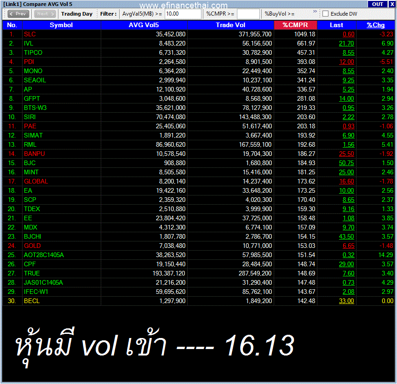The height and width of the screenshot is (384, 397).
Task: Select the GFPT symbol
Action: [x=32, y=99]
